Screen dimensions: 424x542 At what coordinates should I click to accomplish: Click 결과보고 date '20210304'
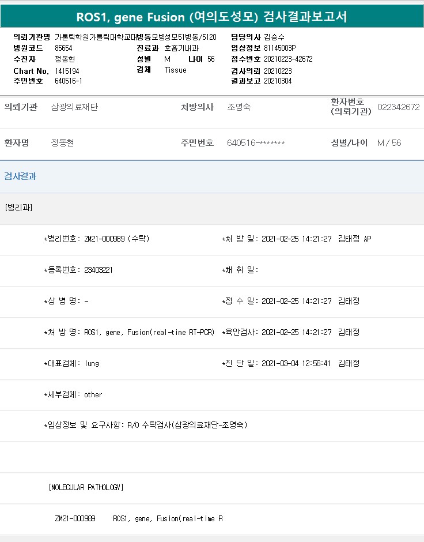point(278,81)
